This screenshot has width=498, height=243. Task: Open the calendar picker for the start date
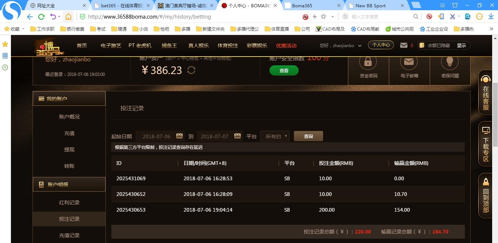[x=179, y=135]
